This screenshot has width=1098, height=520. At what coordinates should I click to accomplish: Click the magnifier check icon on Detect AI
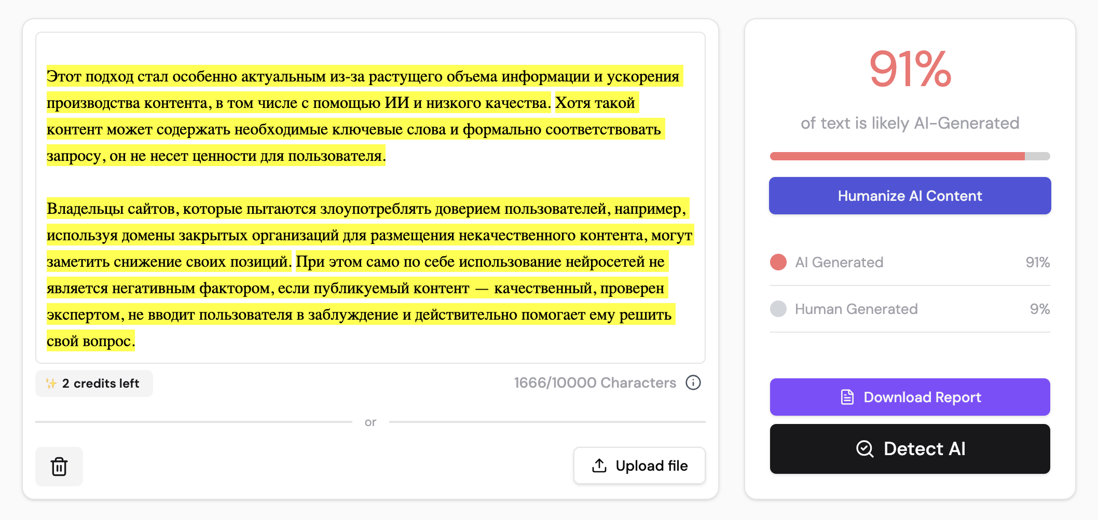click(x=864, y=448)
